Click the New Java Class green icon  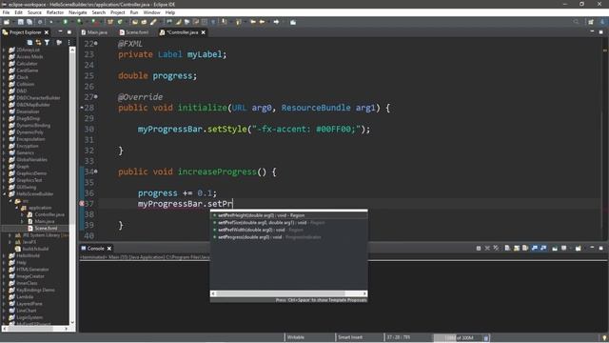pos(120,22)
